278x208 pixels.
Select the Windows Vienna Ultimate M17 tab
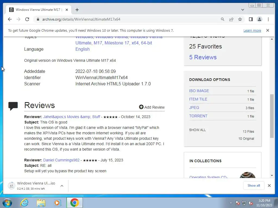pyautogui.click(x=39, y=10)
